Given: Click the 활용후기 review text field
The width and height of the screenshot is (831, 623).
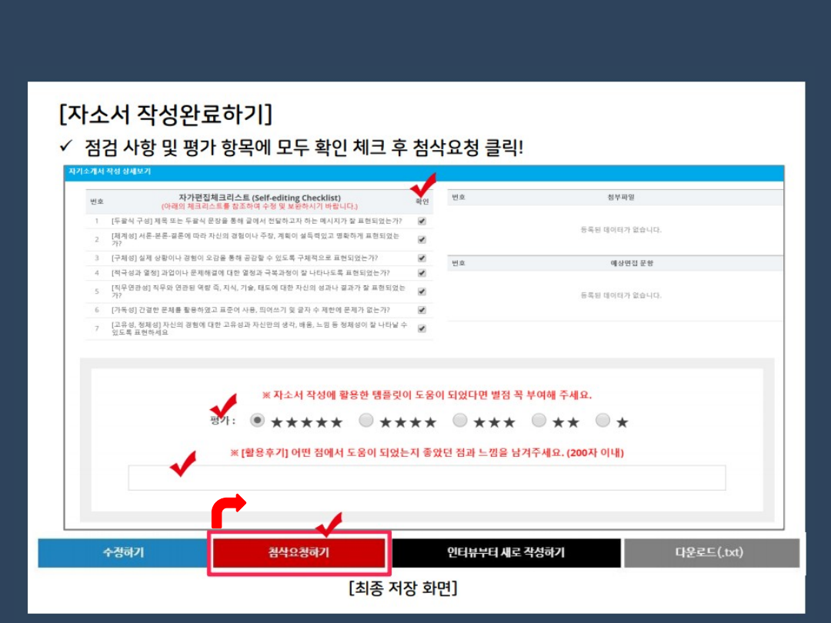Looking at the screenshot, I should [x=426, y=478].
